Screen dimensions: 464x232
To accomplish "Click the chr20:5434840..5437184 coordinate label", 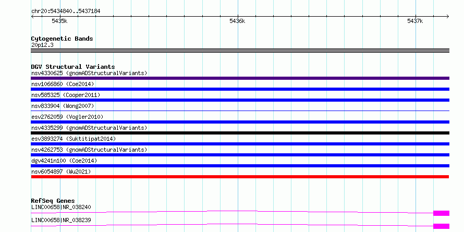I will 66,11.
